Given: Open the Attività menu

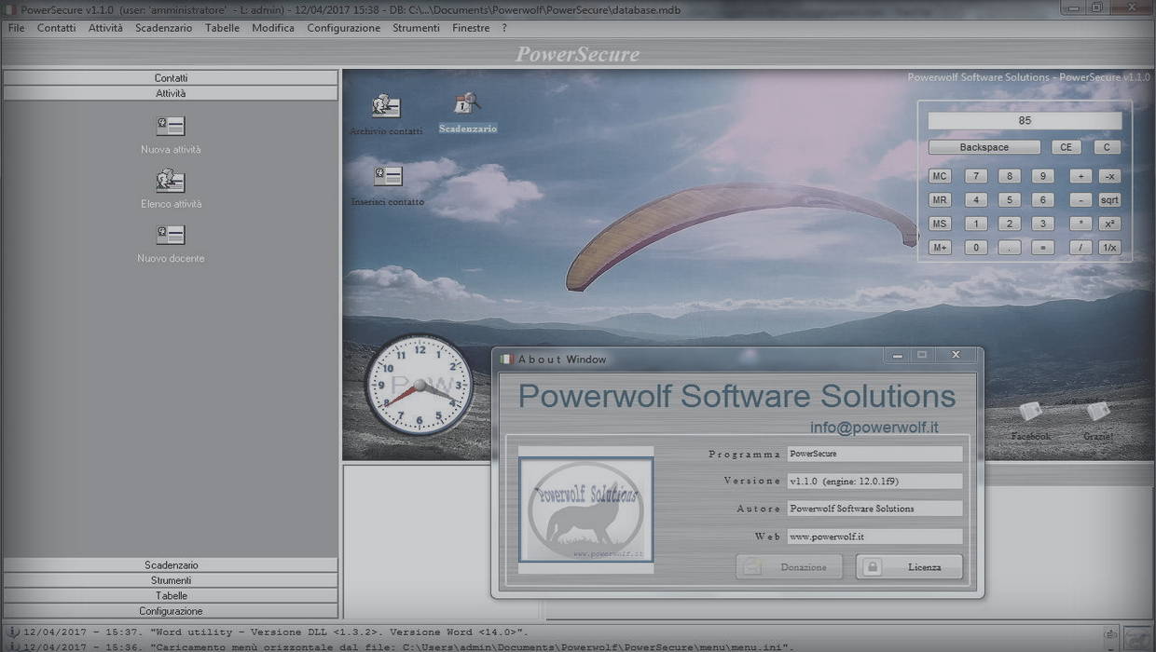Looking at the screenshot, I should (x=105, y=28).
